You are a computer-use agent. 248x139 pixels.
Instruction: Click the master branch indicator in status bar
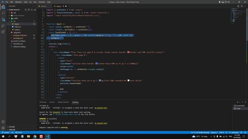[6, 132]
